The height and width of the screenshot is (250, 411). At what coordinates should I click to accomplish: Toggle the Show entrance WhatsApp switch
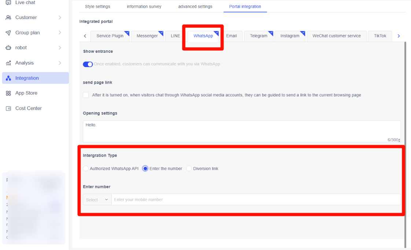pyautogui.click(x=88, y=64)
